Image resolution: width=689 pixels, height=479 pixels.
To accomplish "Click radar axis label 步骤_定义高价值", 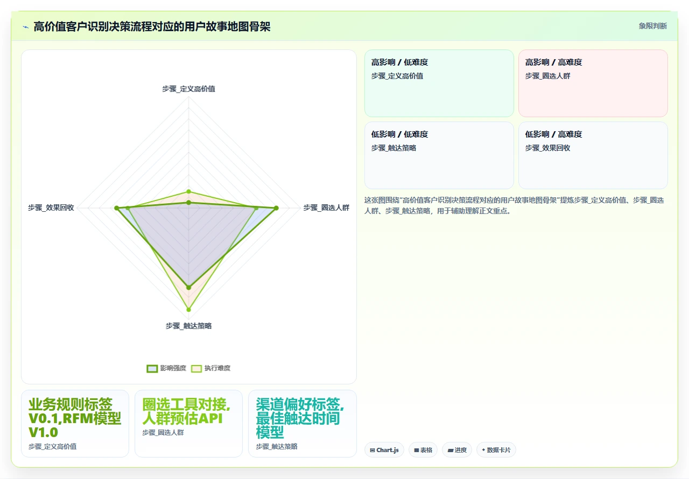I will [188, 89].
